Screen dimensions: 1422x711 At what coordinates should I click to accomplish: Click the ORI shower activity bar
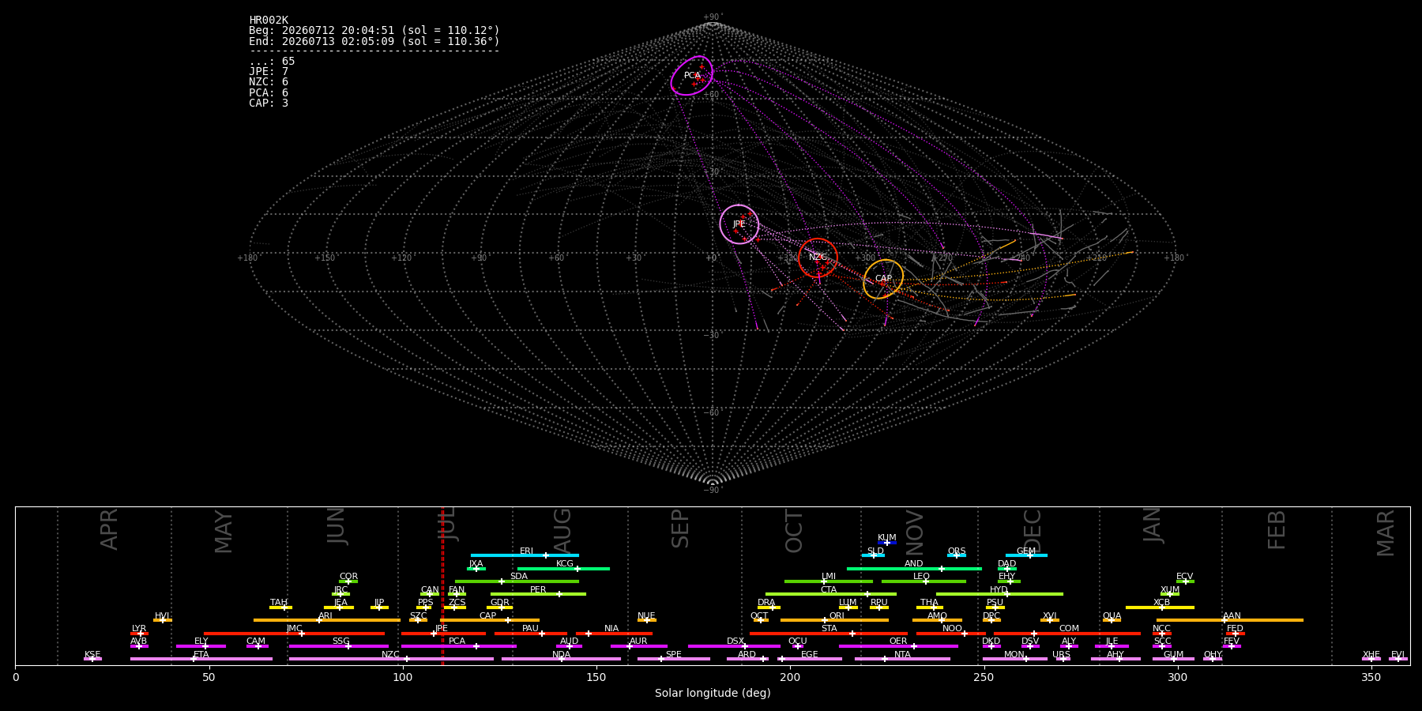(x=834, y=620)
